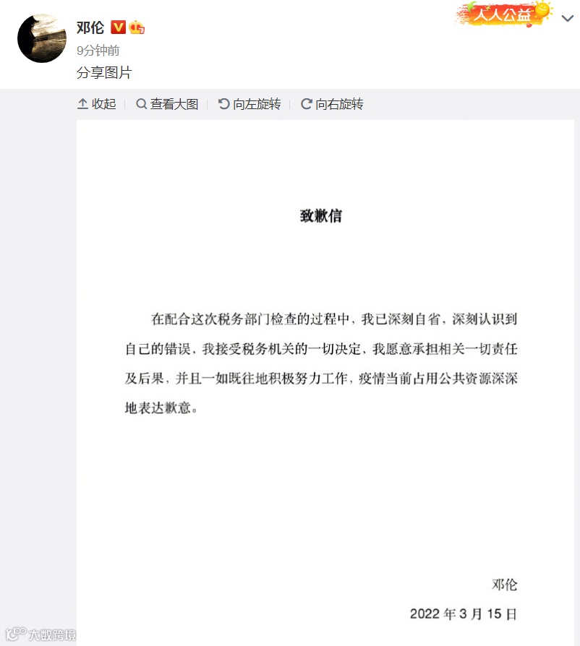Open the 9分钟前 post timestamp

[x=98, y=51]
